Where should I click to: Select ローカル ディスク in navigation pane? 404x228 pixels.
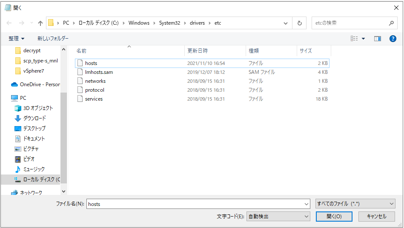(x=30, y=180)
